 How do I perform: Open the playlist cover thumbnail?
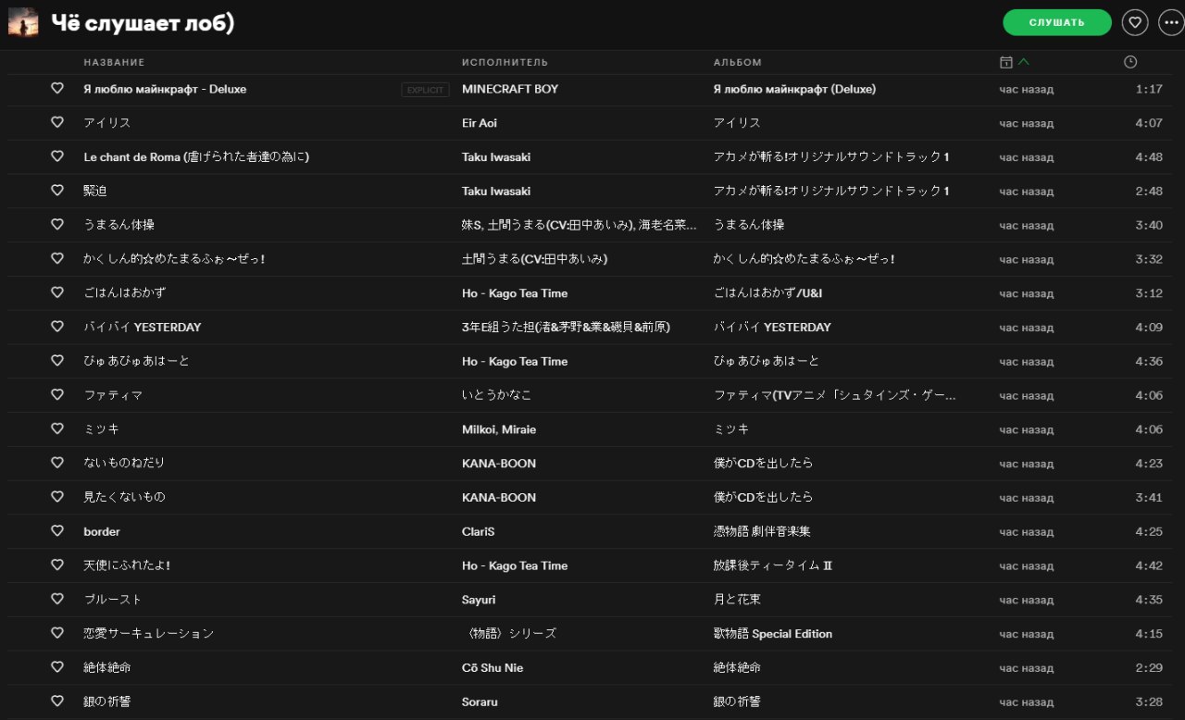click(x=23, y=22)
